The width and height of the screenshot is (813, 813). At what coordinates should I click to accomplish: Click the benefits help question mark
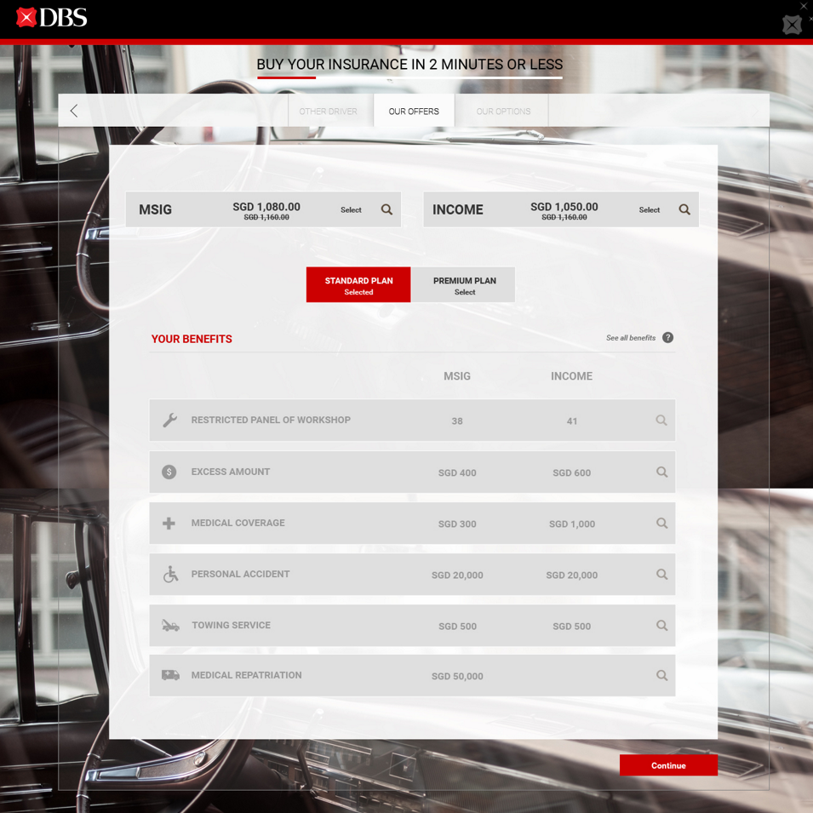click(x=667, y=337)
